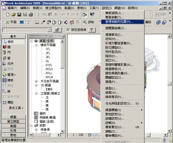The image size is (173, 143).
Task: Switch to the 視圖 design bar tab
Action: click(x=13, y=117)
